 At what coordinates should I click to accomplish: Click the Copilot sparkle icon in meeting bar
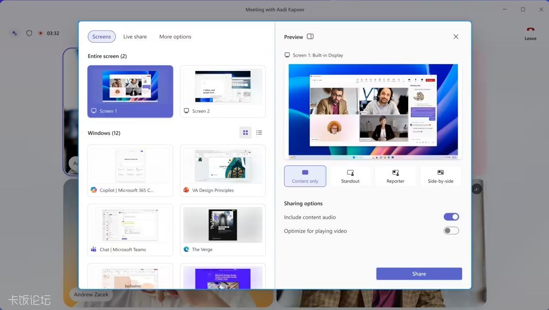click(15, 33)
